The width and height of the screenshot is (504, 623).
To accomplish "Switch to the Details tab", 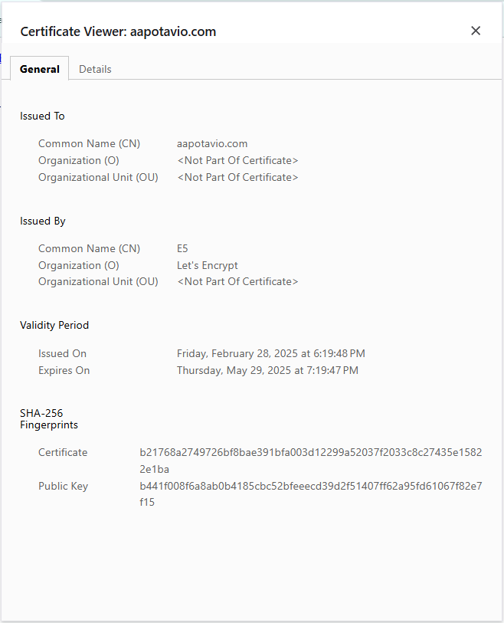I will pyautogui.click(x=95, y=69).
